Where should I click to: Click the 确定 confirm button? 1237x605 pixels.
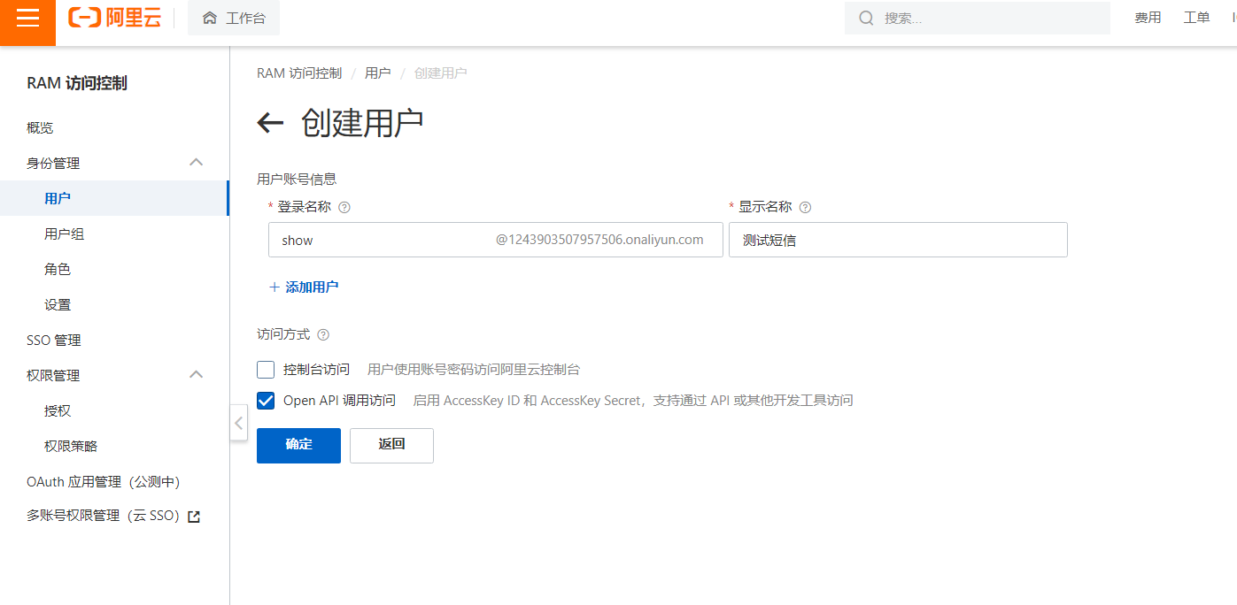point(298,445)
